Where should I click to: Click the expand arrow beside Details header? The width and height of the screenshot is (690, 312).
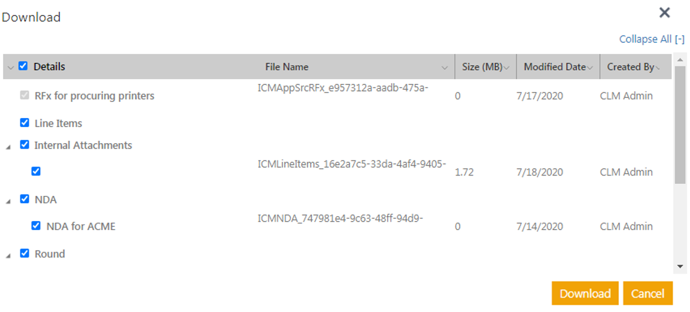tap(10, 68)
